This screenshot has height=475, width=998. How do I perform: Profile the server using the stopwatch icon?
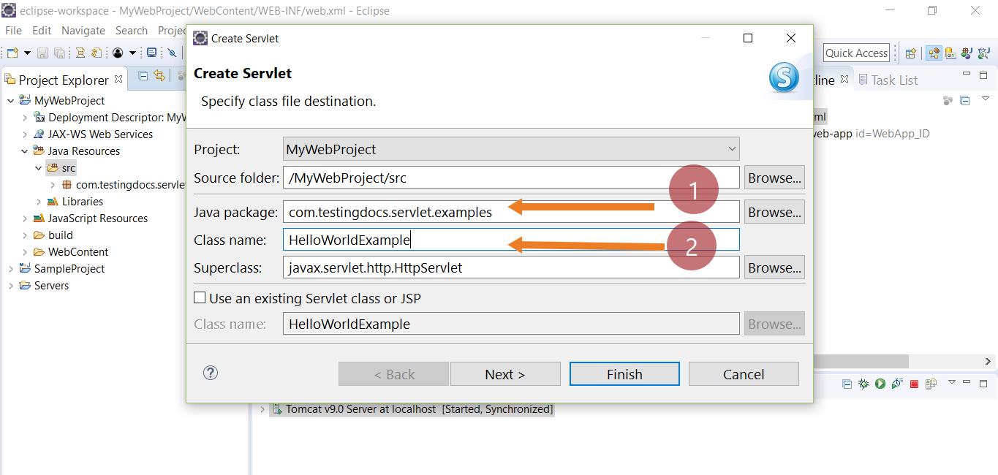click(x=896, y=383)
